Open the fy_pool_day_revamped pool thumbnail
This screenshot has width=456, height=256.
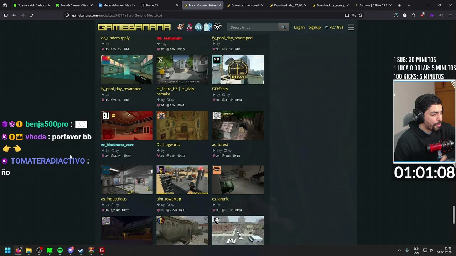point(127,70)
